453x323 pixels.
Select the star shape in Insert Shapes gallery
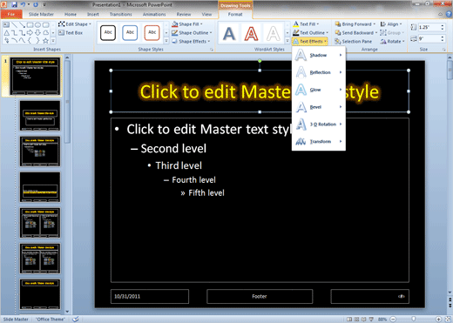pos(45,41)
